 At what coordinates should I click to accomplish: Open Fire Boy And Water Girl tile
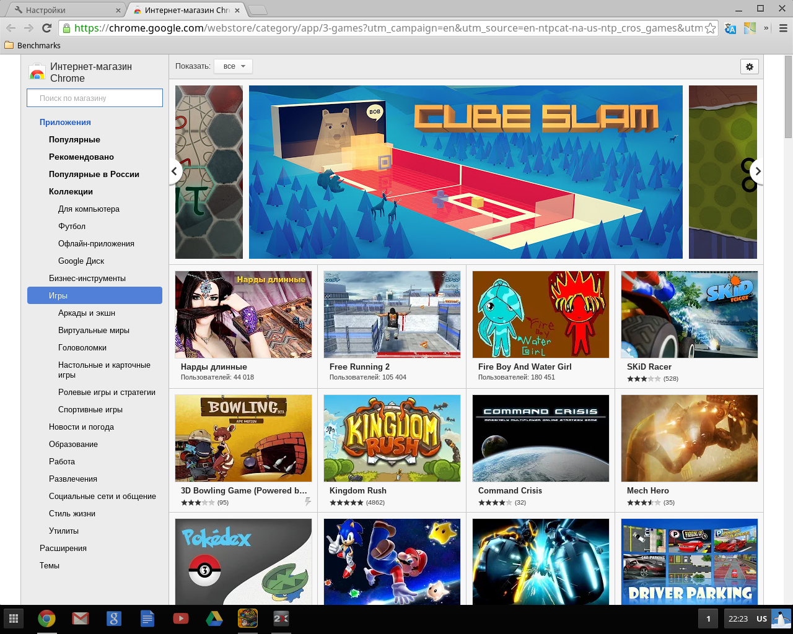click(541, 326)
